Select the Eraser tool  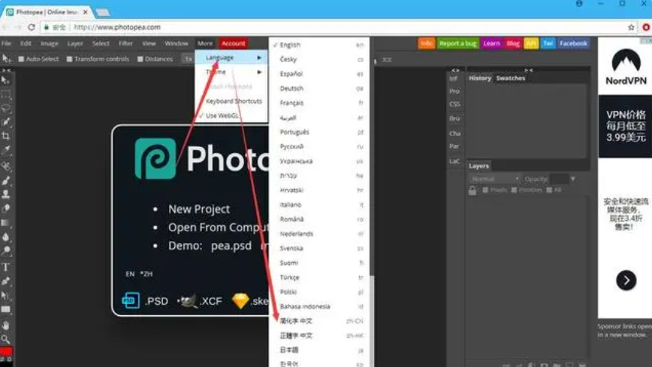pos(5,208)
